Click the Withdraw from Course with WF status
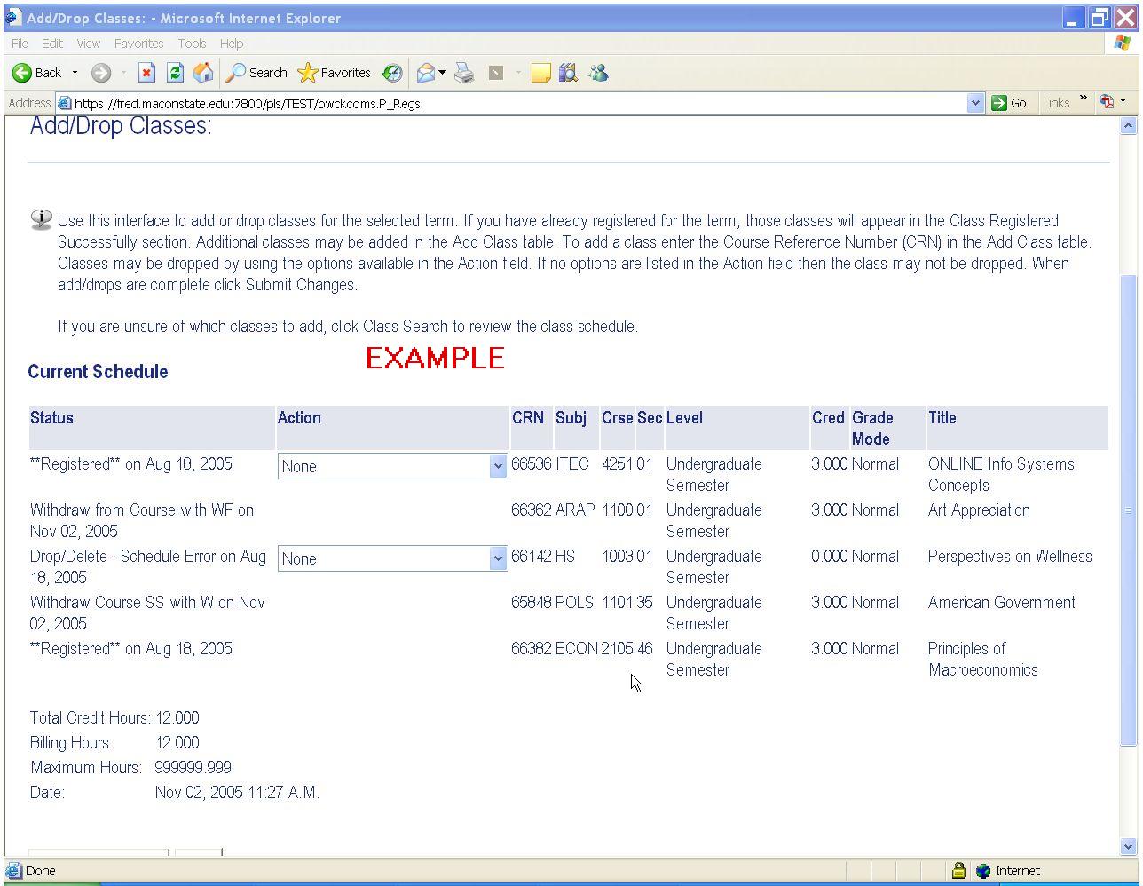Viewport: 1143px width, 886px height. pos(142,521)
